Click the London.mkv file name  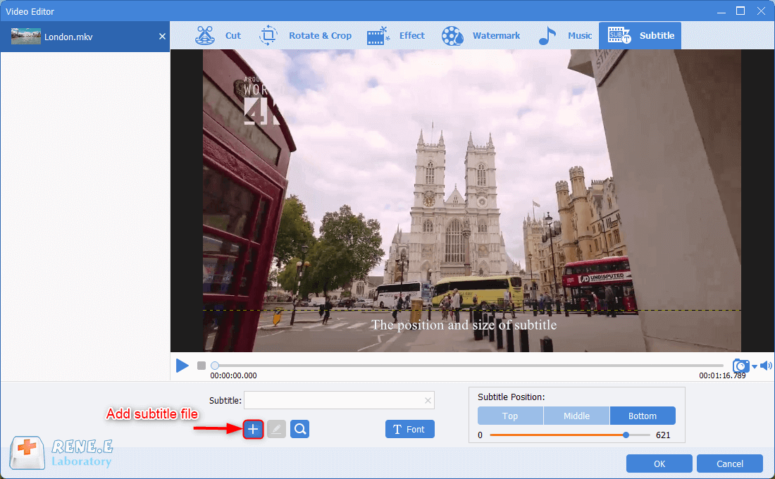pos(68,37)
